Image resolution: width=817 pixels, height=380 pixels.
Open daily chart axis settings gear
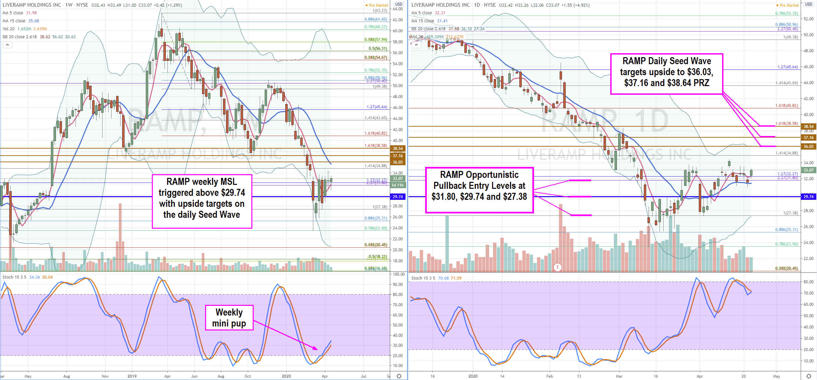[808, 376]
